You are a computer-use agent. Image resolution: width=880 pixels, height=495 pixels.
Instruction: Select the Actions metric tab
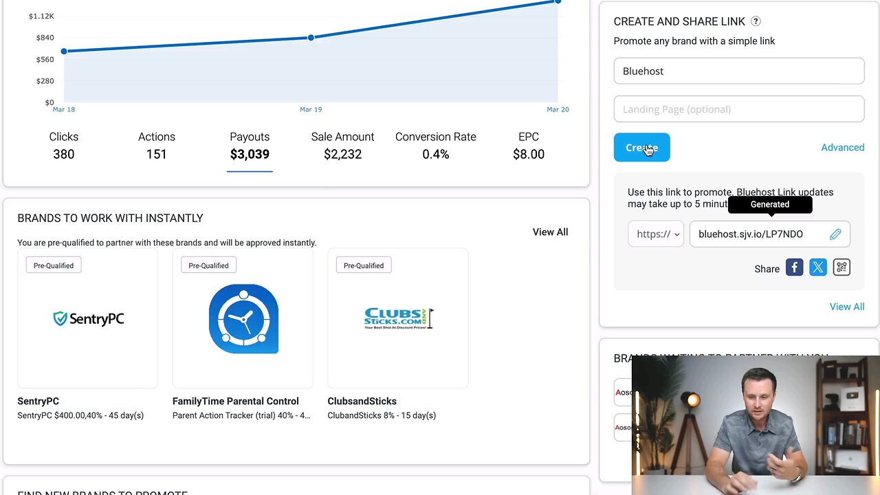pyautogui.click(x=157, y=146)
